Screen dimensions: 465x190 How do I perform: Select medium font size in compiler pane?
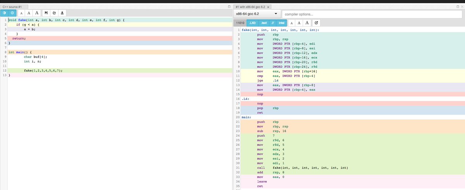coord(299,23)
